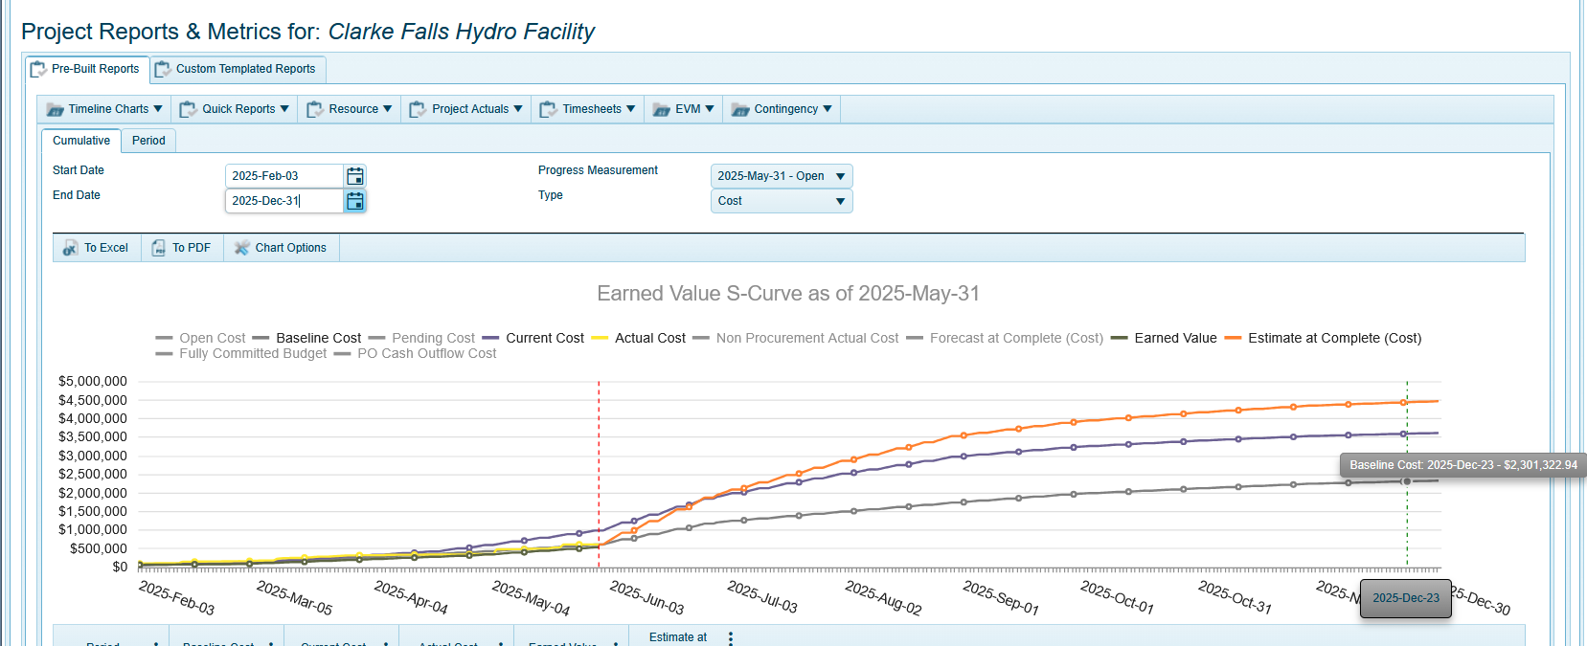1587x646 pixels.
Task: Click the Estimate at column menu dots
Action: [731, 637]
